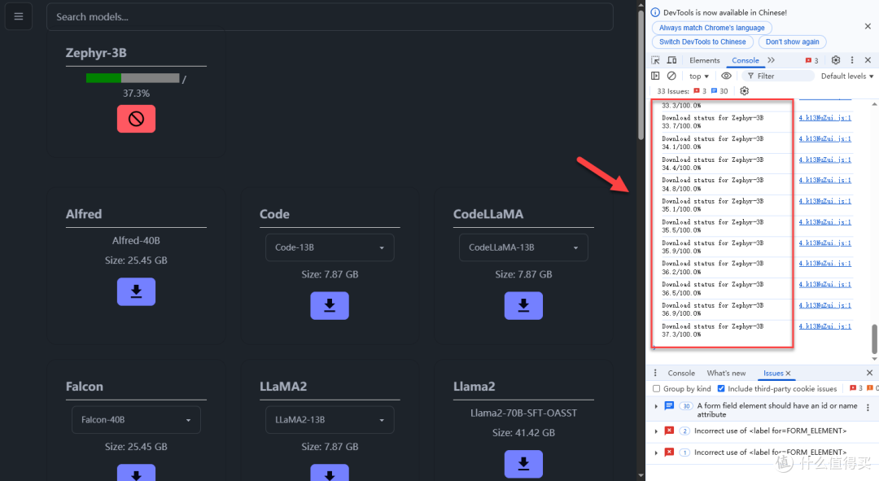Click the Zephyr-3B download progress bar
Image resolution: width=879 pixels, height=481 pixels.
pos(133,78)
